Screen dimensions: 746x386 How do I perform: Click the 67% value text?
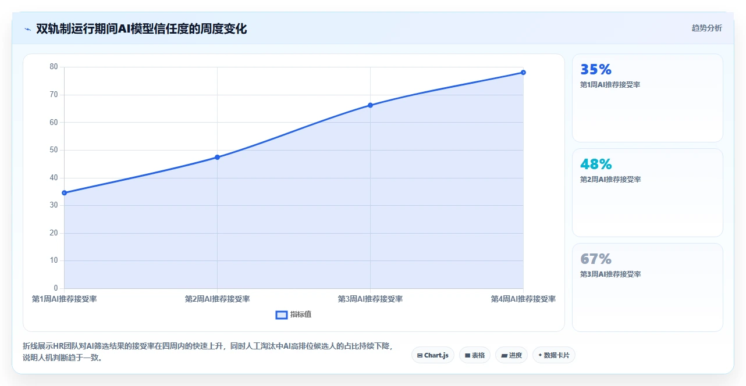coord(596,259)
